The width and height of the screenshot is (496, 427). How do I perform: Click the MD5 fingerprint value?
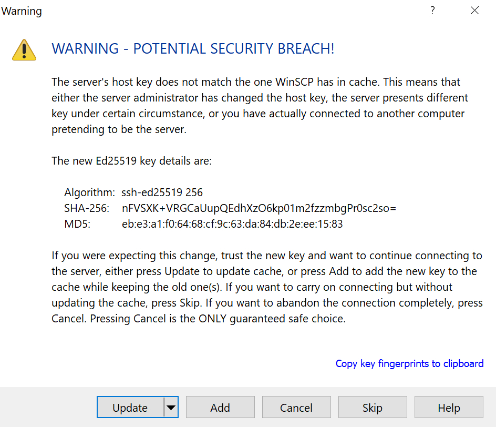point(232,224)
